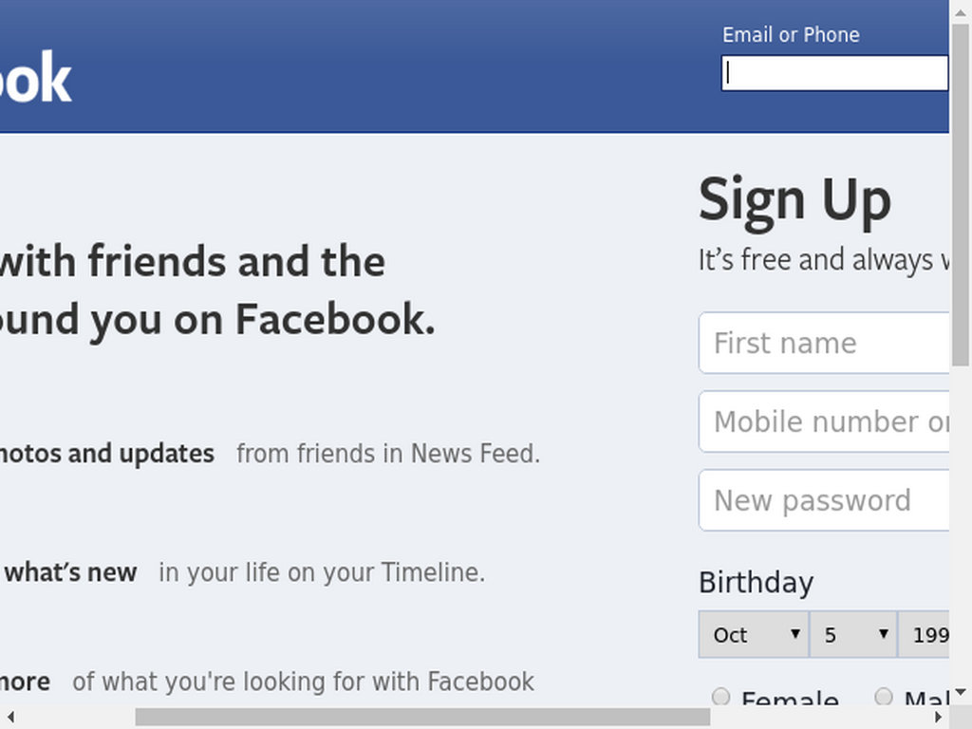Image resolution: width=972 pixels, height=729 pixels.
Task: Click the vertical scrollbar thumb
Action: [x=961, y=196]
